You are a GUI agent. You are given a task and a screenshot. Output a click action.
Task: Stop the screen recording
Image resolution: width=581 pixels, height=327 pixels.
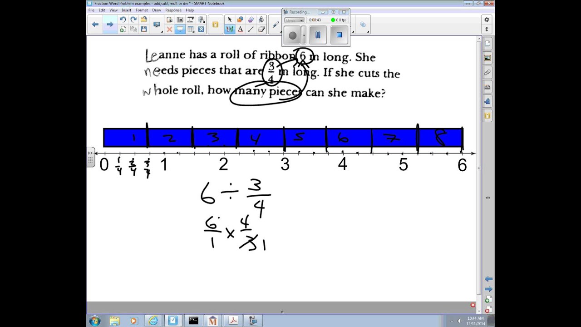[339, 35]
